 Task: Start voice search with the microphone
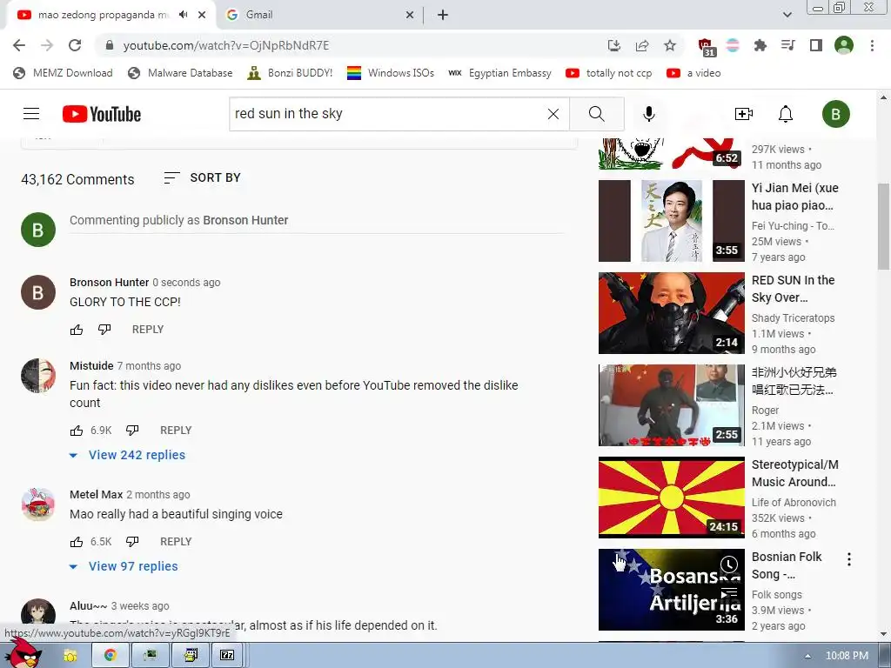pos(648,114)
